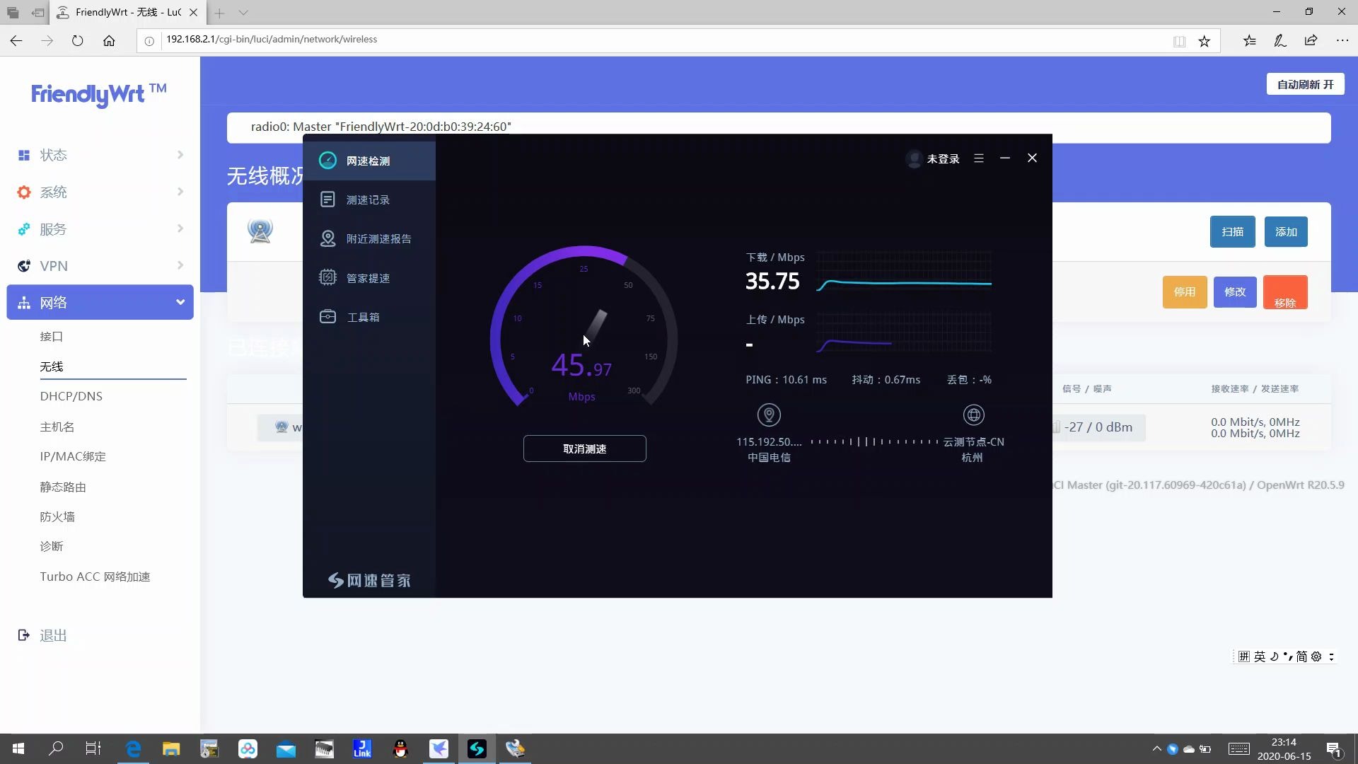1358x764 pixels.
Task: Click the 停用 disable button
Action: point(1185,291)
